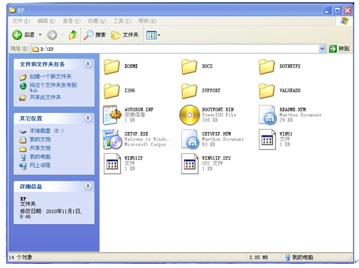This screenshot has width=359, height=268.
Task: Click the Windows flag logo icon
Action: click(345, 21)
